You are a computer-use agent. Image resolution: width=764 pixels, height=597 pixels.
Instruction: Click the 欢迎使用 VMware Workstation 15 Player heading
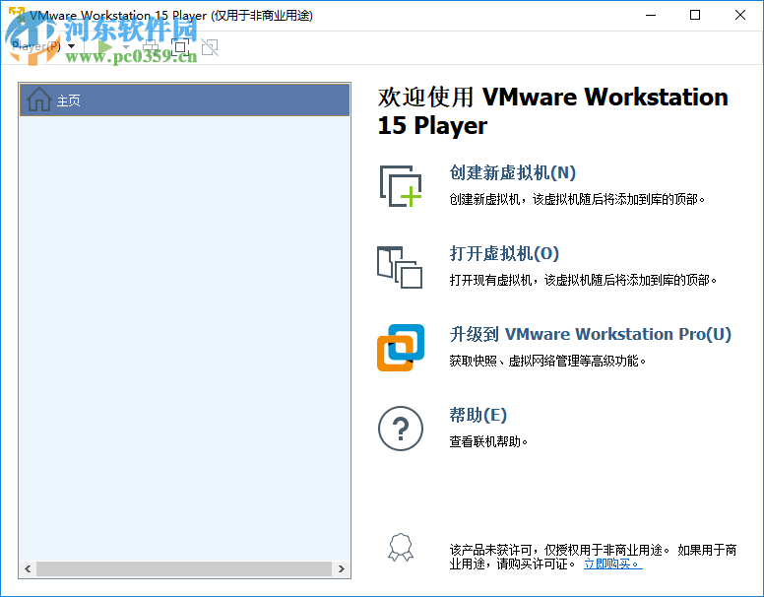[x=552, y=111]
